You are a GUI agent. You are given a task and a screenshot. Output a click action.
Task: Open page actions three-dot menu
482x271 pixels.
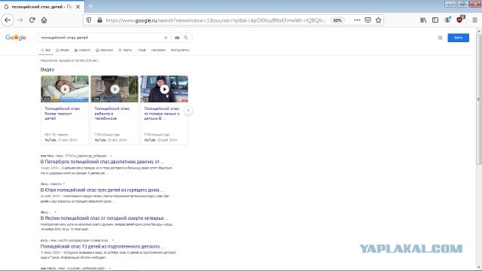pos(357,20)
